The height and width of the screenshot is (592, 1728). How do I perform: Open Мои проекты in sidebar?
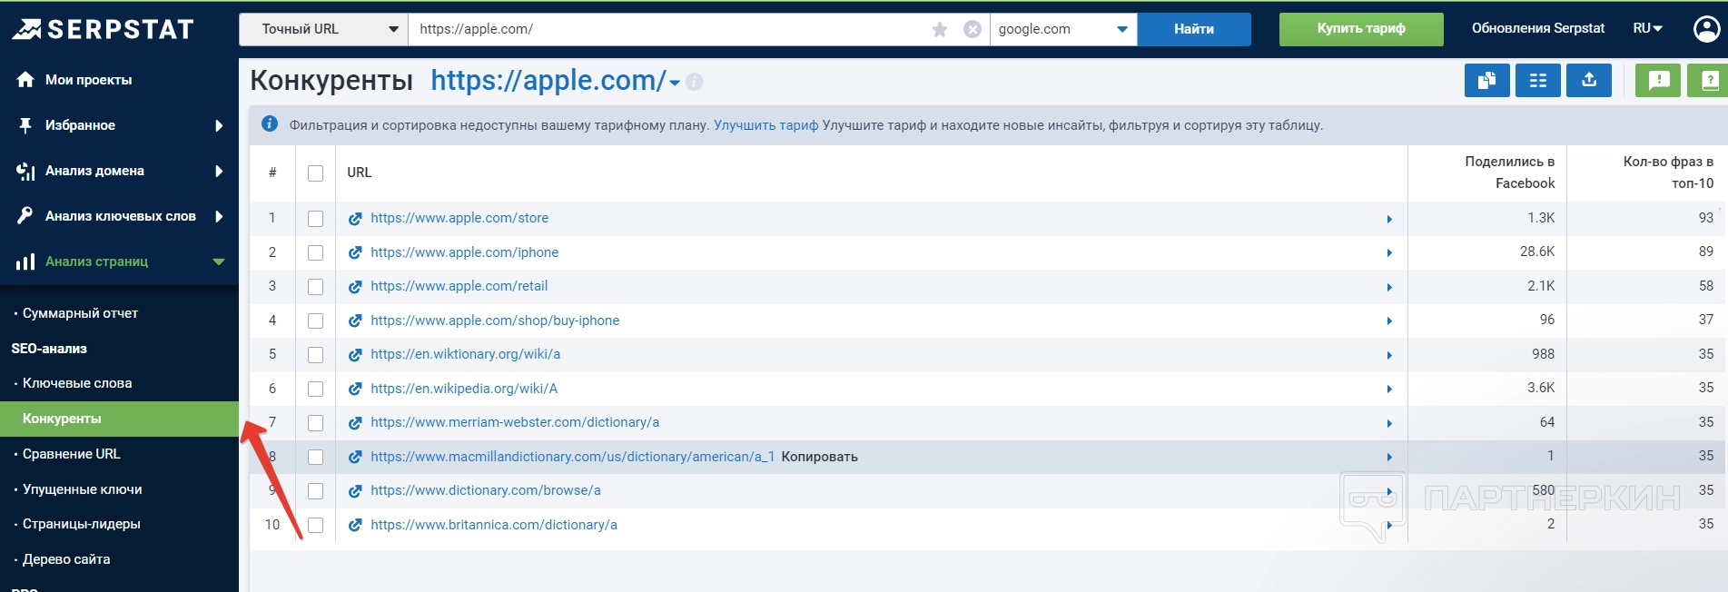[x=88, y=80]
